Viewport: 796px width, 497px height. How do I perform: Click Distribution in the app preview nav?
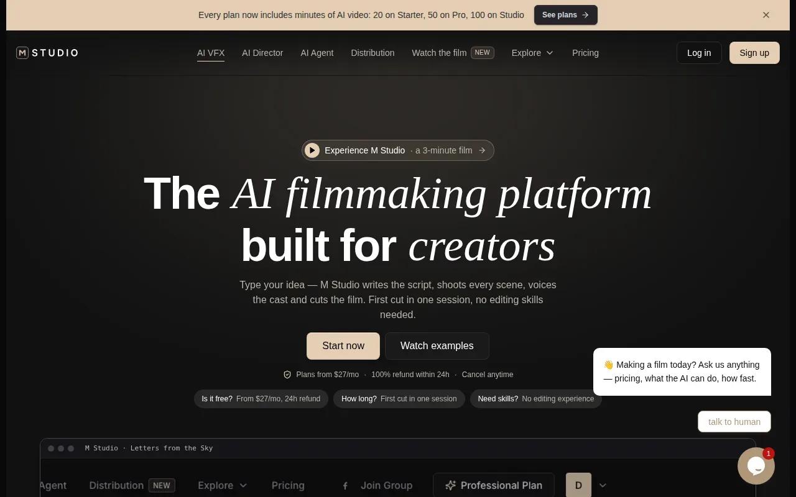pos(132,485)
